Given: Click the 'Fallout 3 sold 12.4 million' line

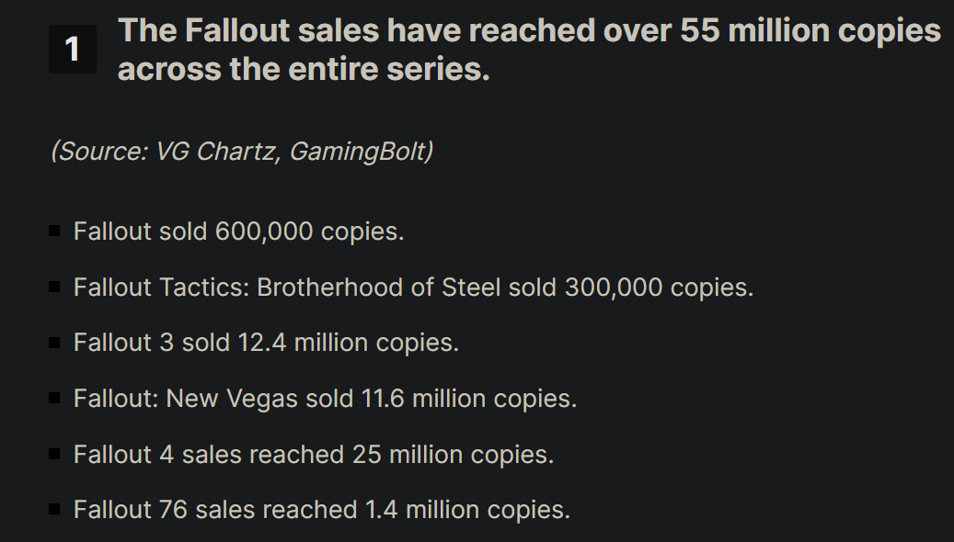Looking at the screenshot, I should 266,343.
